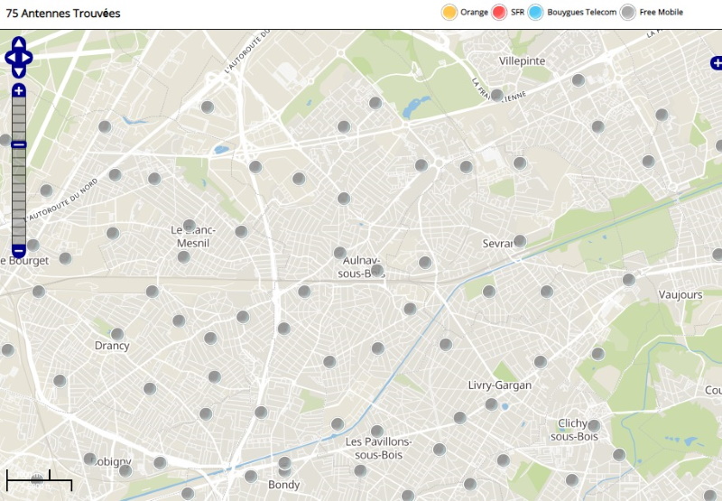The height and width of the screenshot is (501, 722).
Task: Toggle Free Mobile operator filter
Action: (x=627, y=12)
